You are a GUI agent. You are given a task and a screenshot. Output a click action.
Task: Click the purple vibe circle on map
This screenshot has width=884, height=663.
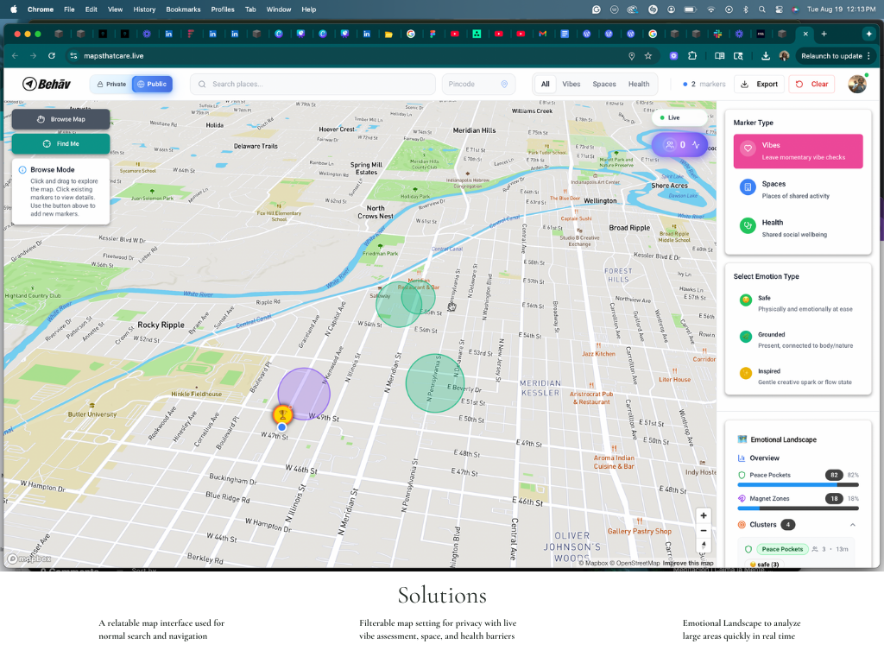click(304, 394)
